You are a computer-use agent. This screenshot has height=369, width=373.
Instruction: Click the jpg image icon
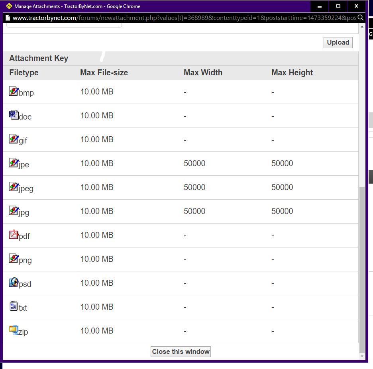pos(14,210)
